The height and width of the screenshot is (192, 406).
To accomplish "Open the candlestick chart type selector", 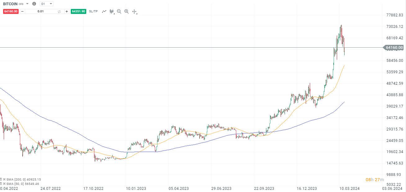I will (111, 11).
